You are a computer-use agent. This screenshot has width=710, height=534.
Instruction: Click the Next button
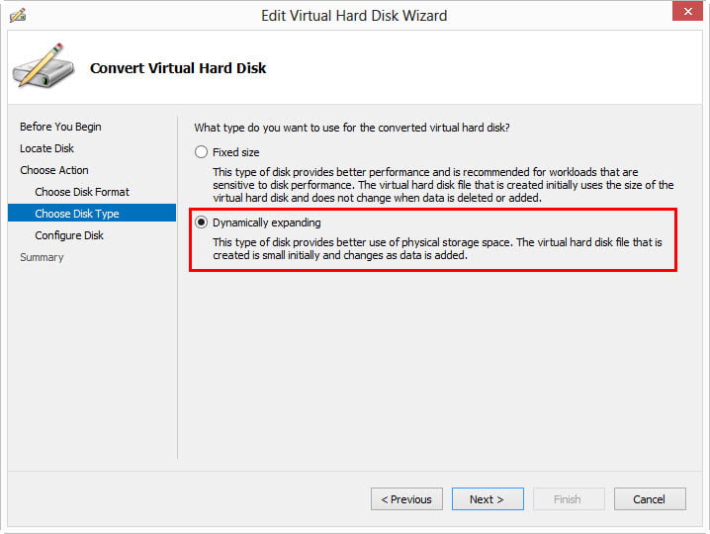(x=487, y=499)
